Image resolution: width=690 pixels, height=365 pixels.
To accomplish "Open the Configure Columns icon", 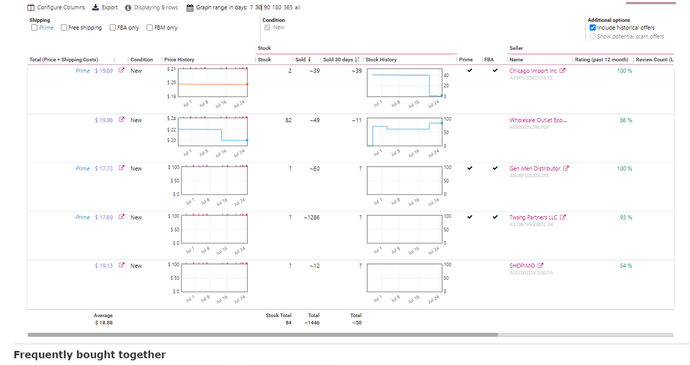I will (31, 8).
